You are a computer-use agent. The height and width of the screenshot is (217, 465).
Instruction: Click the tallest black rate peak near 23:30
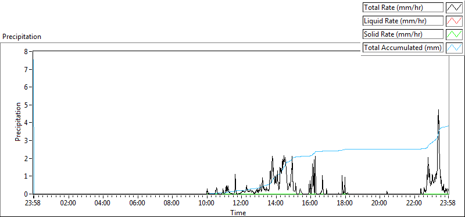tap(438, 111)
